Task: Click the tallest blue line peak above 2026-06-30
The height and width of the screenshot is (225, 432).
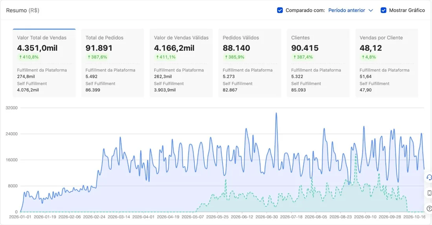Action: (276, 113)
